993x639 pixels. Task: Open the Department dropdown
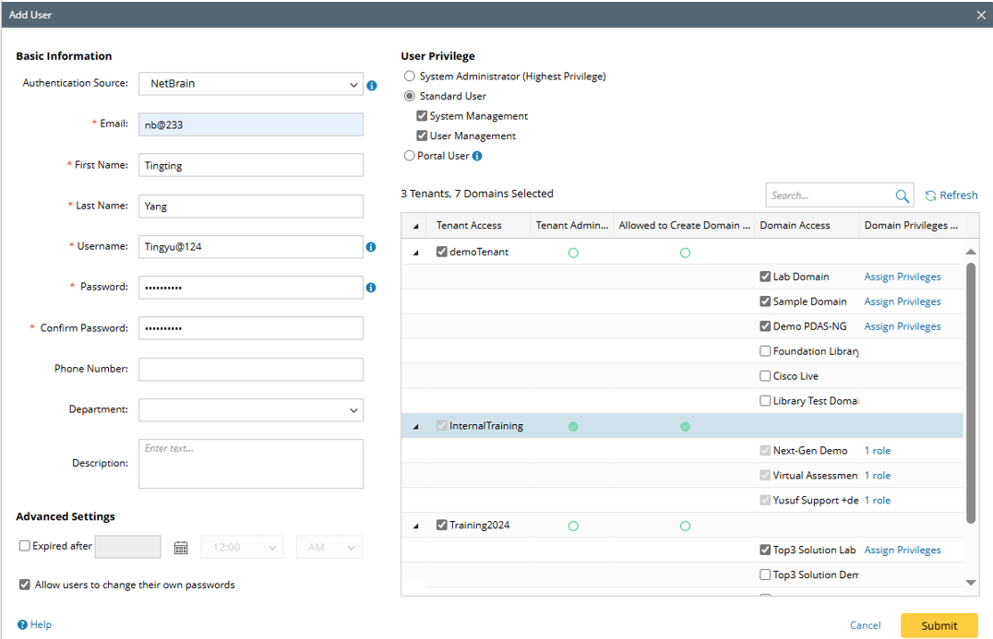[x=251, y=409]
